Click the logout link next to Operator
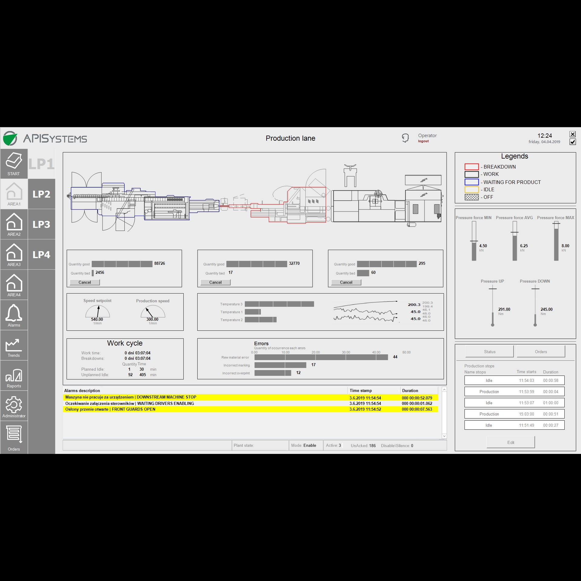581x581 pixels. coord(423,141)
